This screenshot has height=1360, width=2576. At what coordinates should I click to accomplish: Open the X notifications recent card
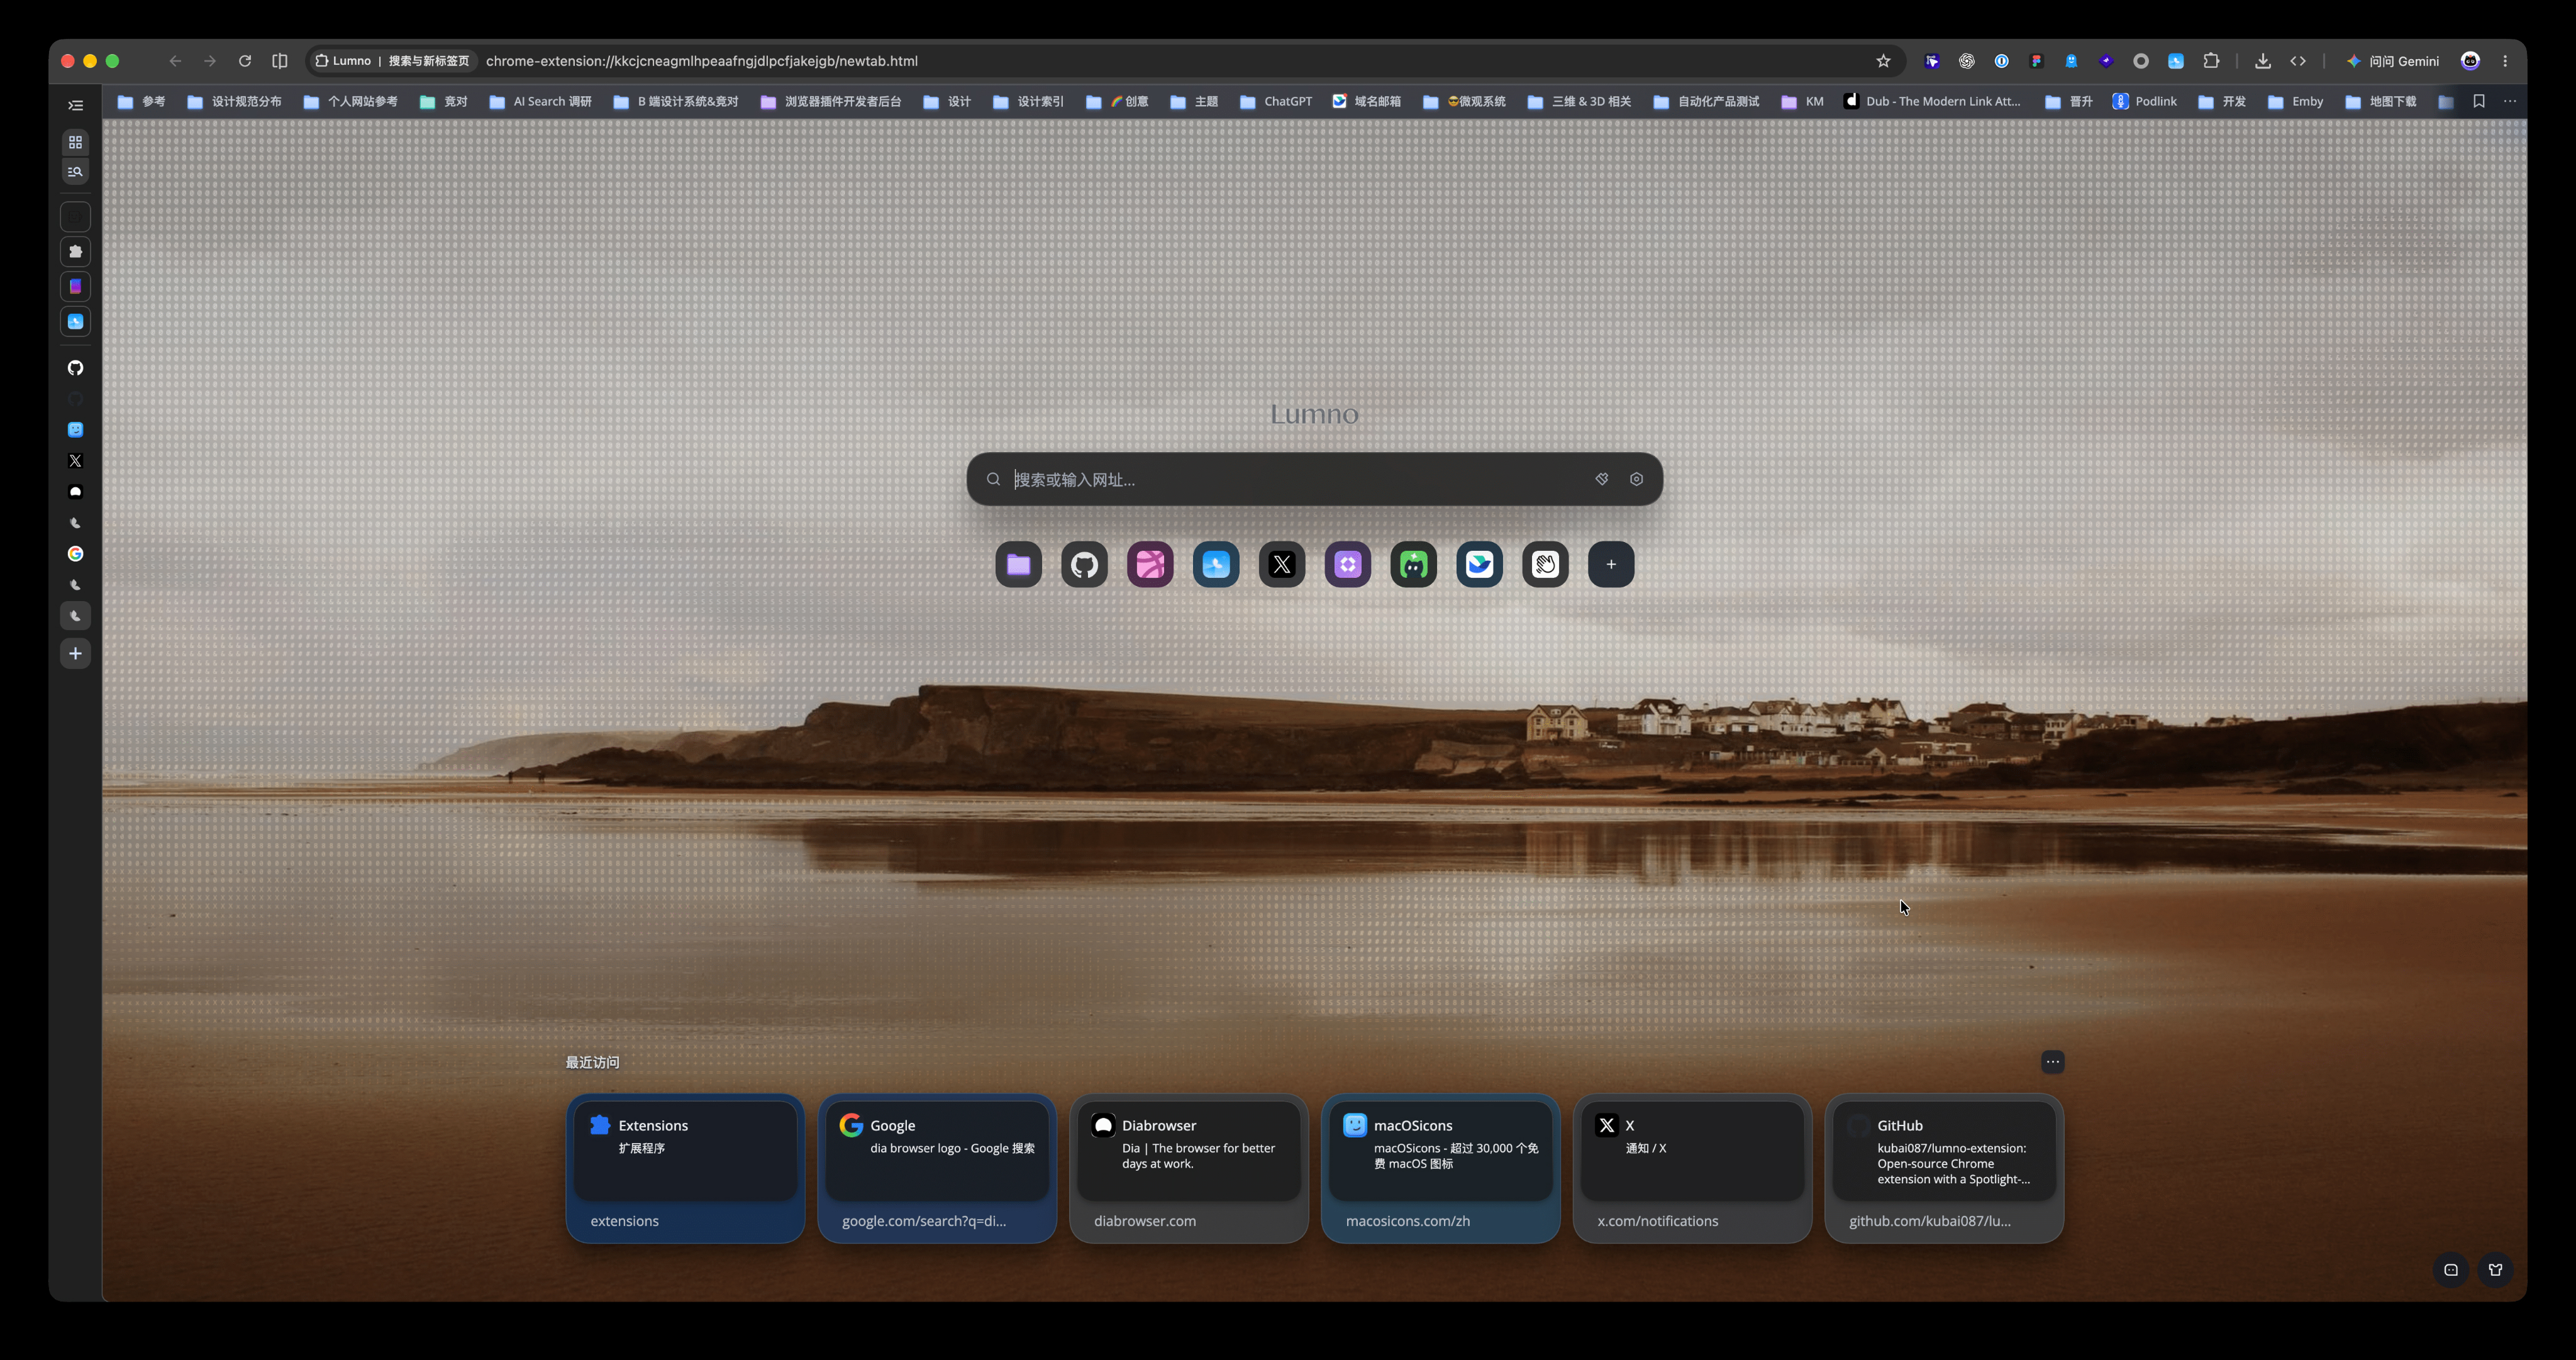pyautogui.click(x=1692, y=1168)
